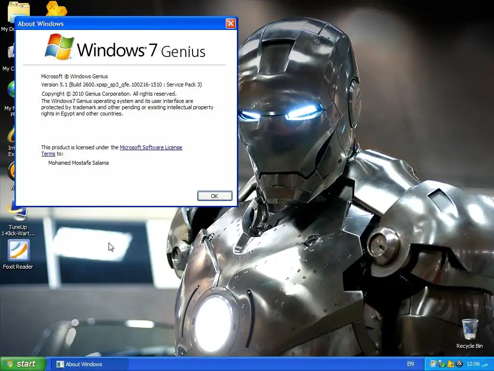The image size is (494, 371).
Task: Click the licensee name Mohamed Mostafa Salama
Action: coord(79,163)
